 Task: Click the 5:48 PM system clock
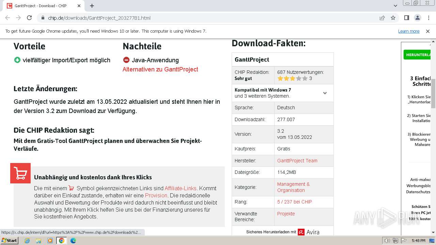(418, 241)
